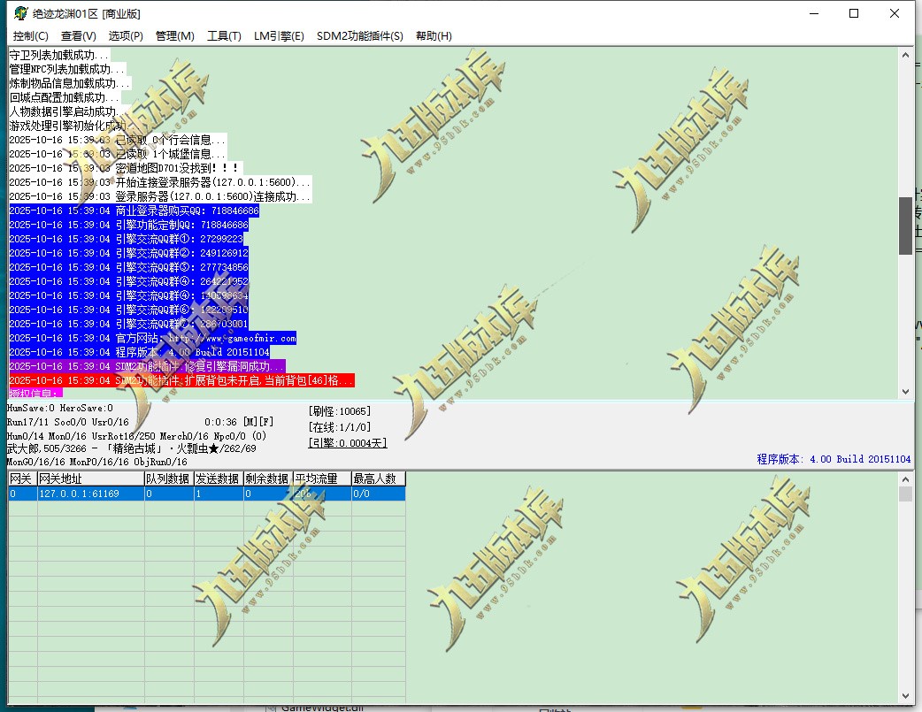Image resolution: width=922 pixels, height=712 pixels.
Task: Click log line 引擎交流QQ群①: 27299223
Action: pos(127,239)
